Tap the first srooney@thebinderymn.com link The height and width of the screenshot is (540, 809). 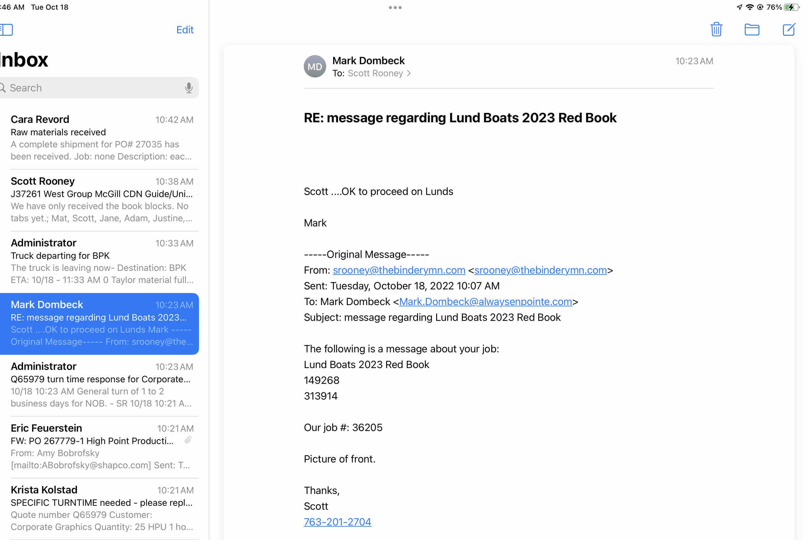(399, 270)
